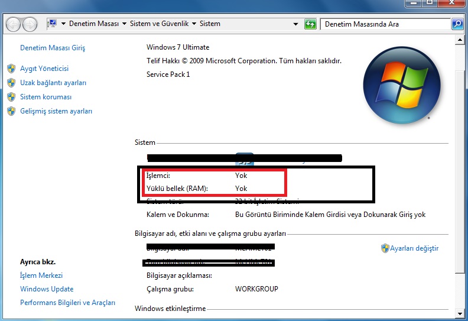Click the vertical scrollbar on the right edge
The height and width of the screenshot is (321, 468).
coord(461,177)
